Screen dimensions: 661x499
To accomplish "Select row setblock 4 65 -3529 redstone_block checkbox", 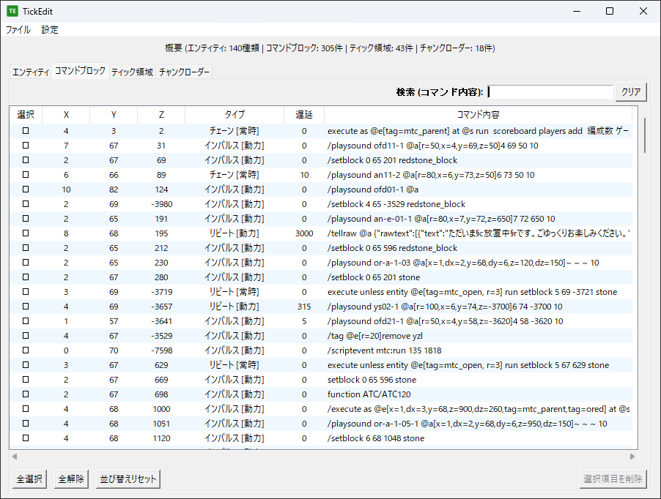I will 26,204.
